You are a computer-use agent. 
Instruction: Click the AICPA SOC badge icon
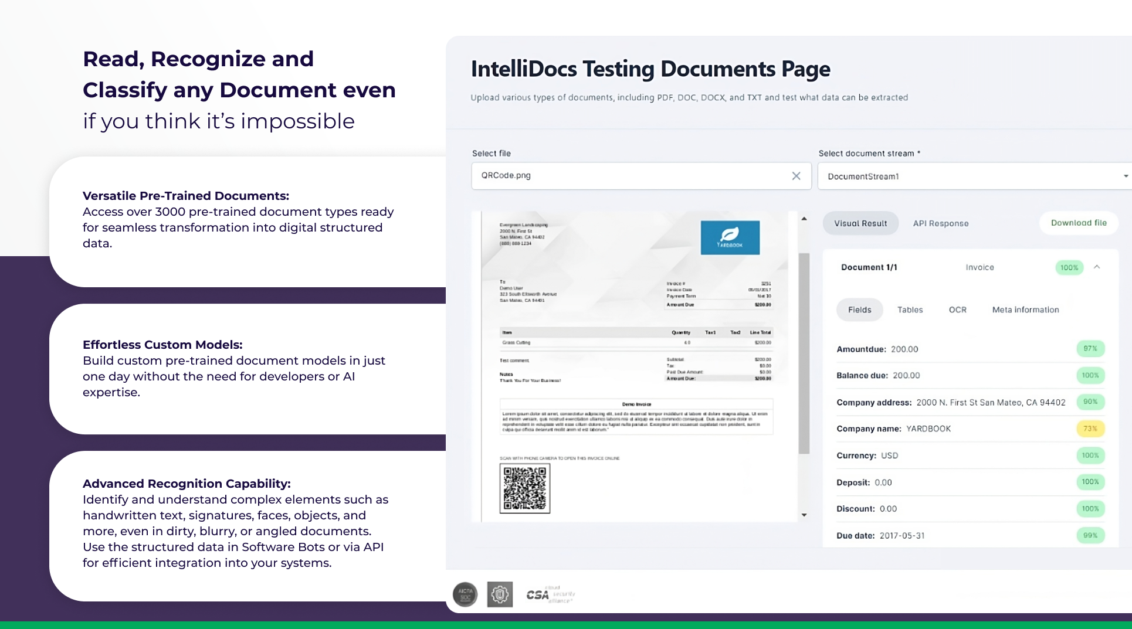tap(465, 594)
